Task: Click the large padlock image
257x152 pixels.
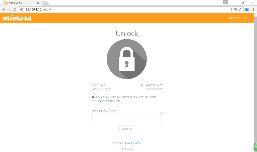Action: point(127,59)
